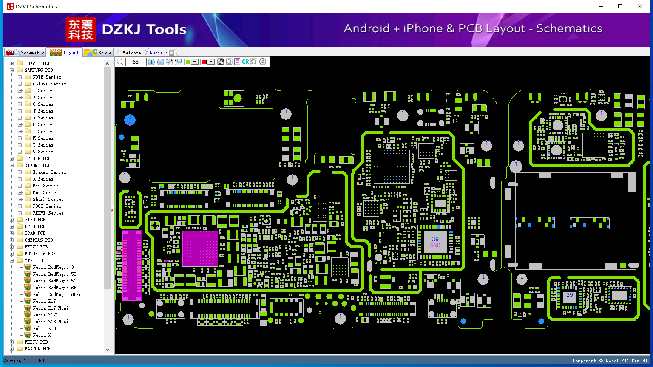This screenshot has height=367, width=653.
Task: Open the Nubia RedMagic 5G layout
Action: tap(55, 281)
